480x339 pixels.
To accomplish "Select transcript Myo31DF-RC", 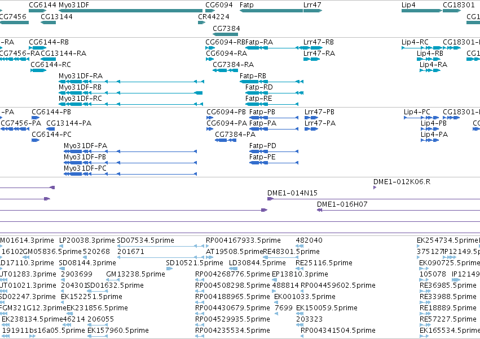I will pyautogui.click(x=131, y=104).
